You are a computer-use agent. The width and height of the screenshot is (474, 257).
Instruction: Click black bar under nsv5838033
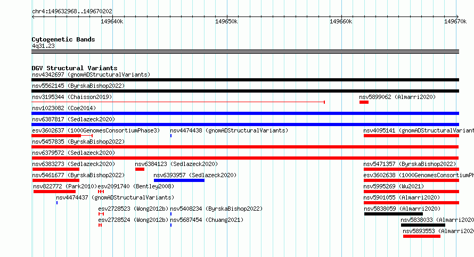pyautogui.click(x=423, y=225)
